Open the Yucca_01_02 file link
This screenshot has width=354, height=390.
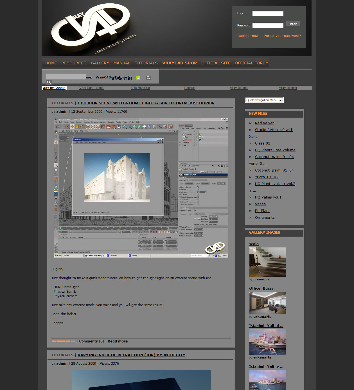point(267,177)
